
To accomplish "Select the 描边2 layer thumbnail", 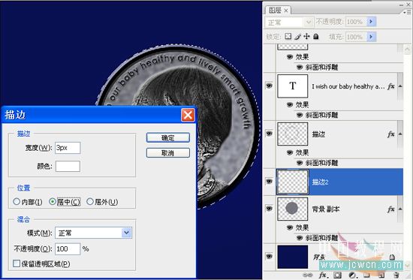I will coord(292,182).
